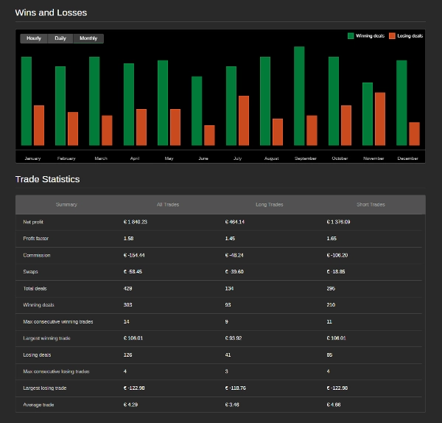This screenshot has width=442, height=423.
Task: Open the Monthly chart view
Action: (x=88, y=38)
